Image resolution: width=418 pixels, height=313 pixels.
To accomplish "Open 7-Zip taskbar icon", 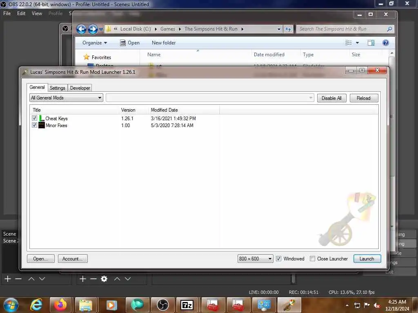I will (187, 305).
